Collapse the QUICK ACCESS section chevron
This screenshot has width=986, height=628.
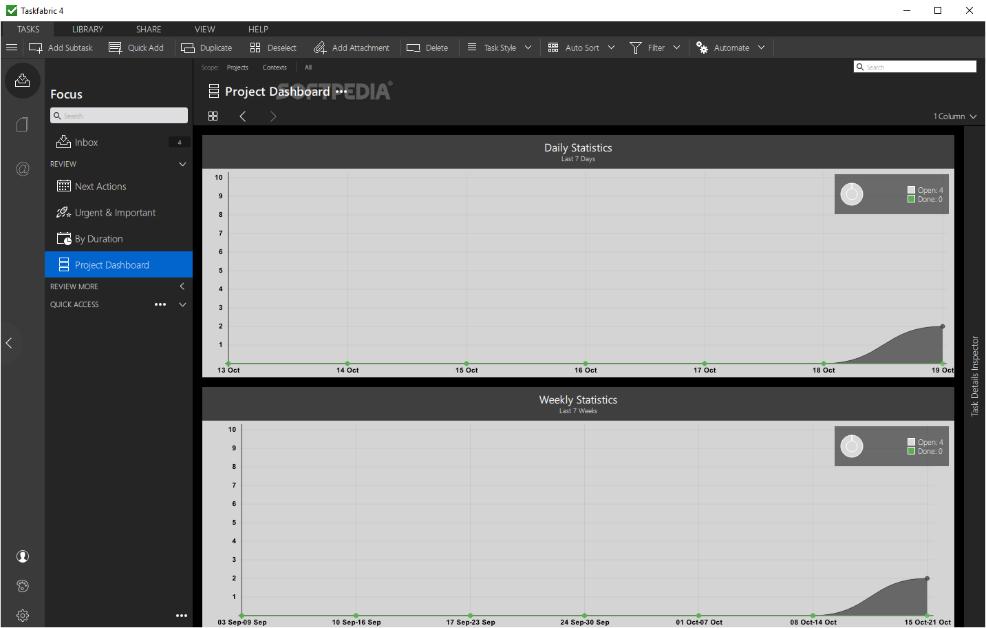click(182, 304)
